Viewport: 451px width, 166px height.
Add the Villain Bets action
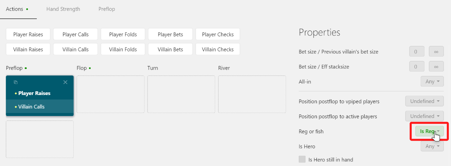(x=170, y=49)
